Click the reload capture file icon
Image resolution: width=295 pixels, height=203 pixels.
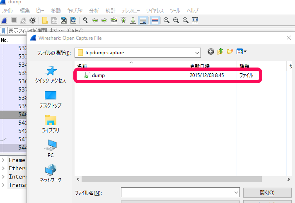[73, 20]
